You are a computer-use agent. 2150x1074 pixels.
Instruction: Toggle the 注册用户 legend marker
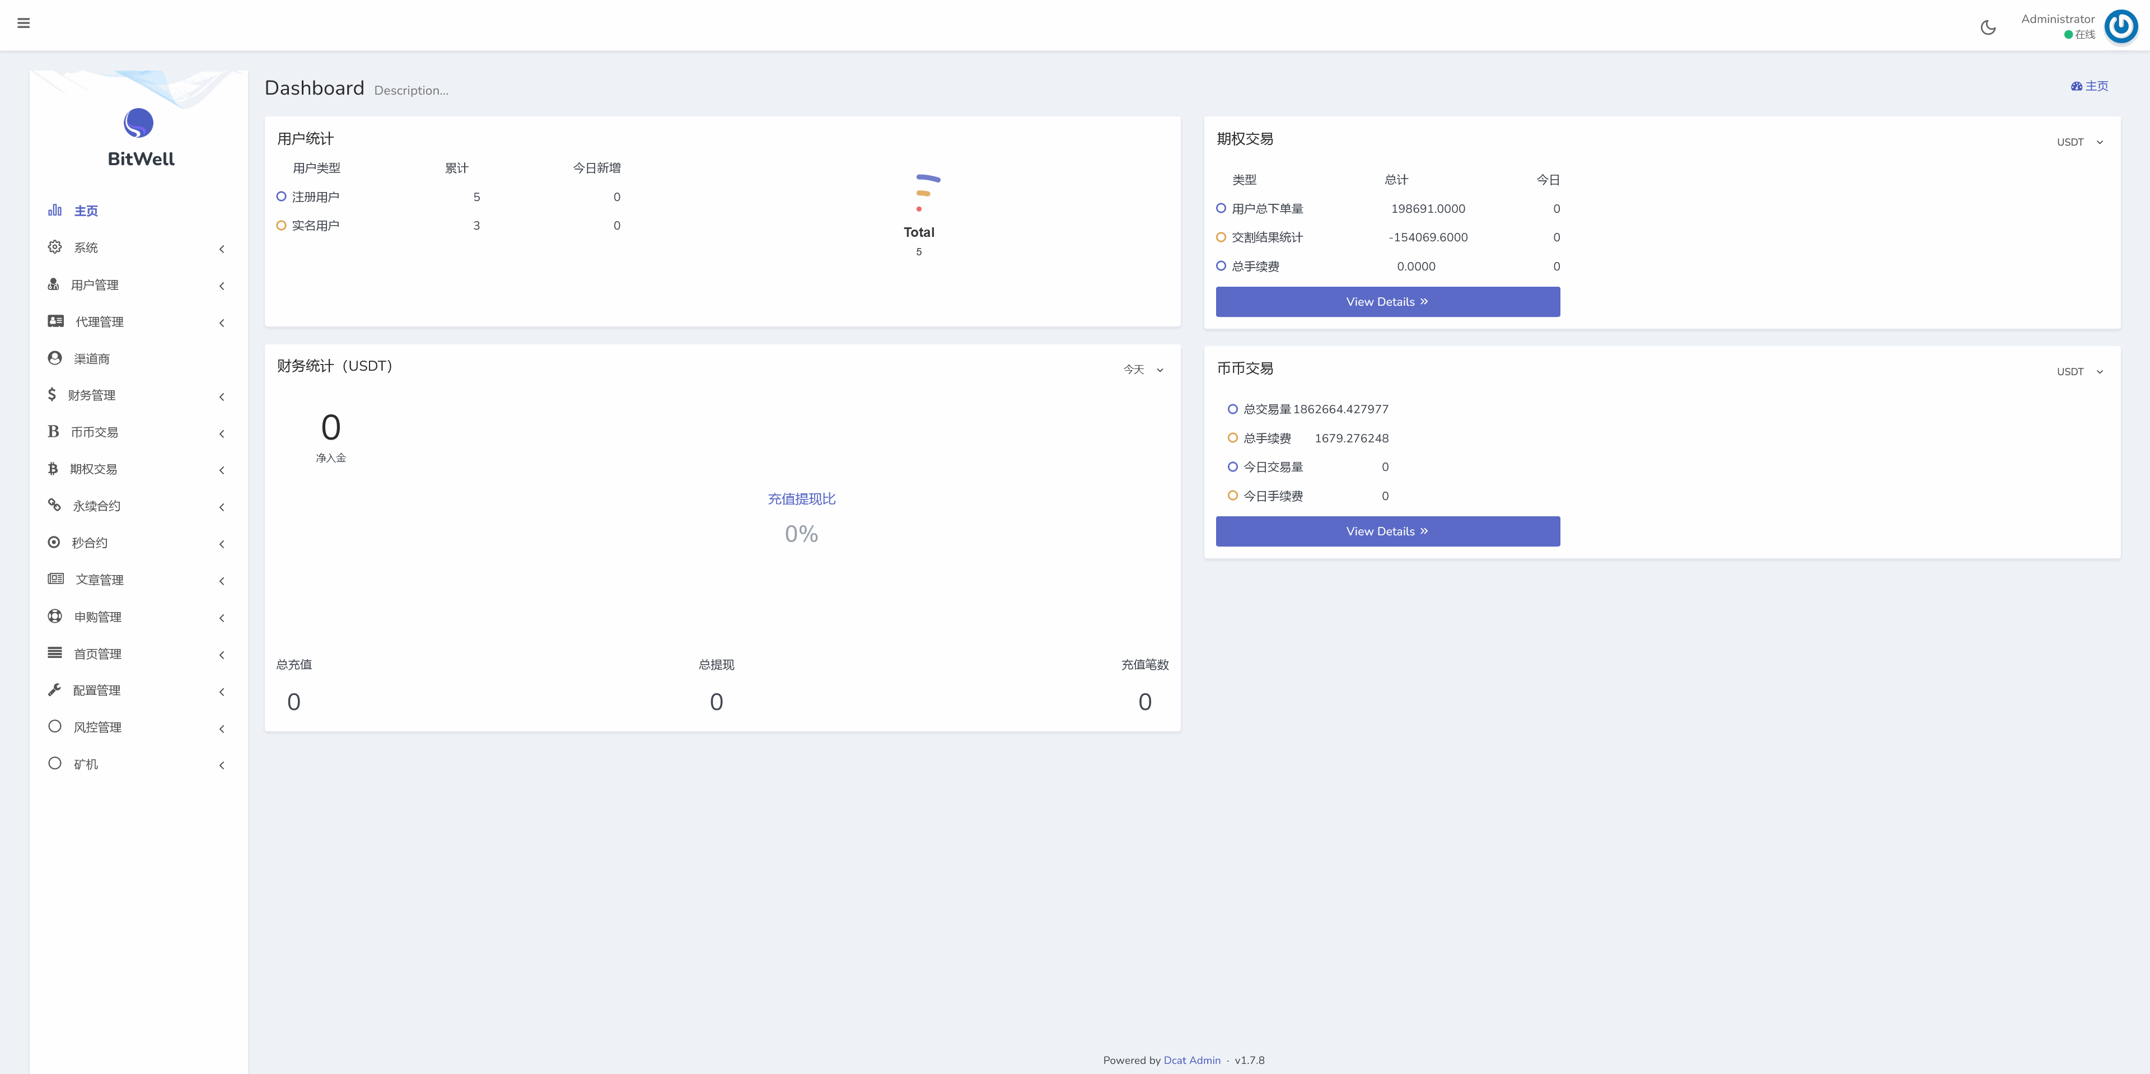(281, 196)
